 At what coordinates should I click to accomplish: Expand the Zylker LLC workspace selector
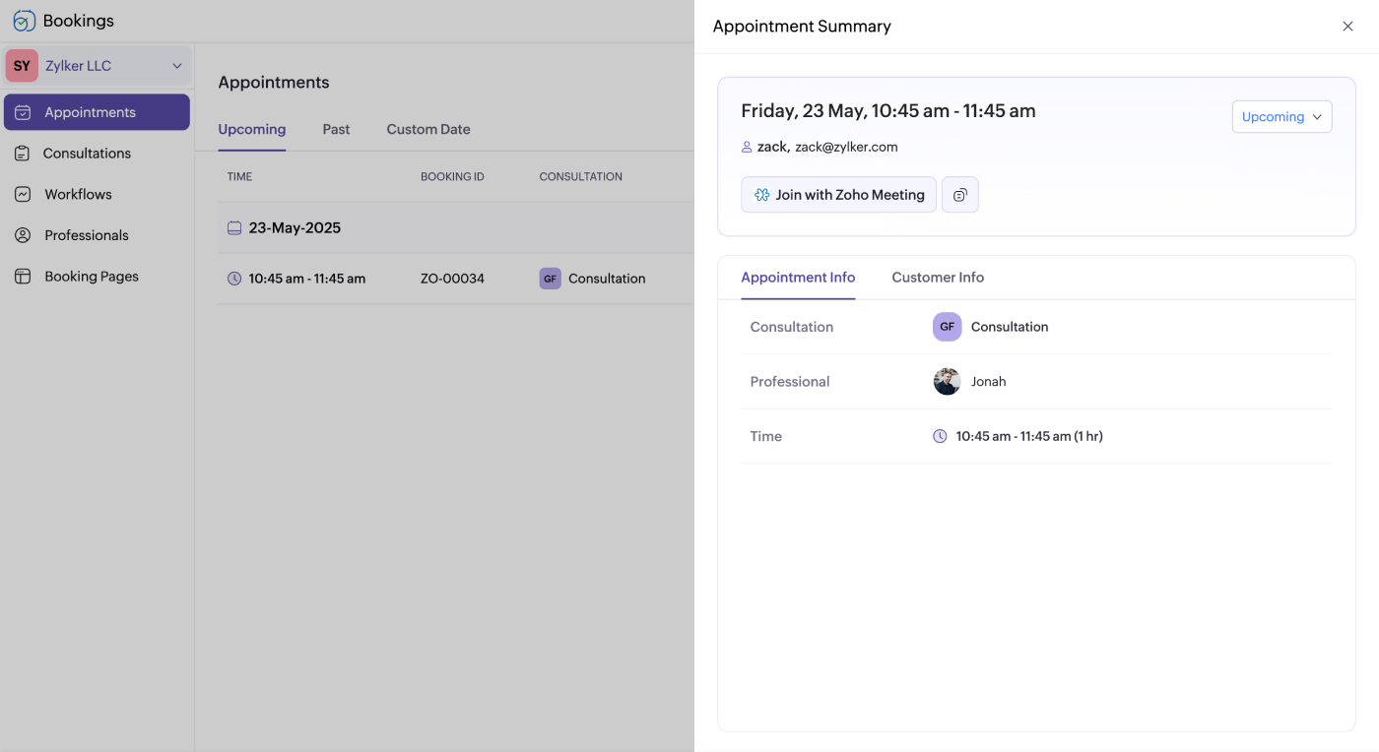point(177,66)
